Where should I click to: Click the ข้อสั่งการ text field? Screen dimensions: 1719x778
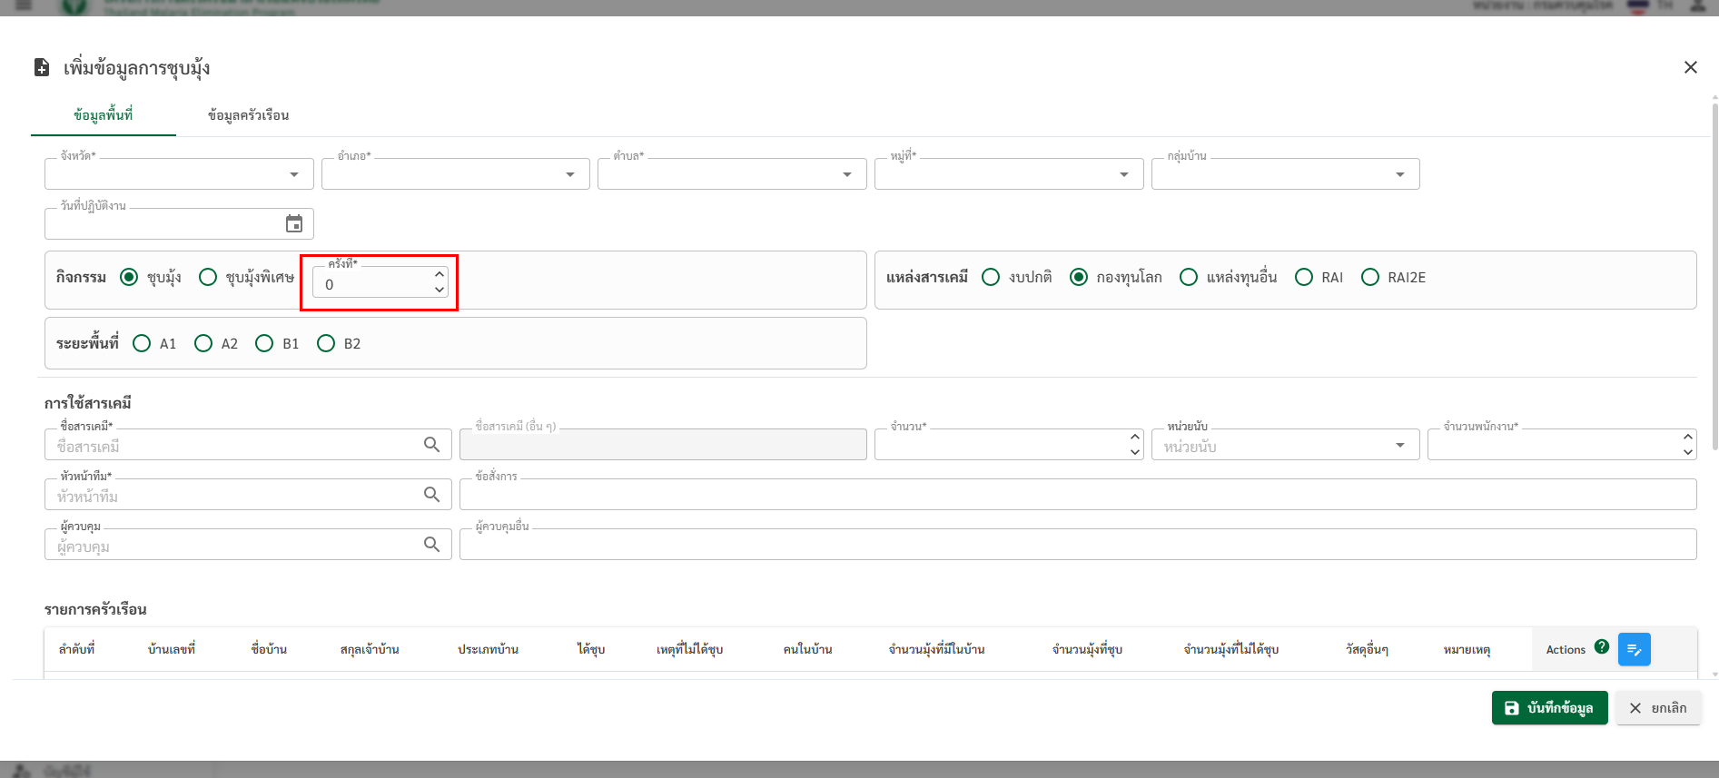coord(1078,495)
